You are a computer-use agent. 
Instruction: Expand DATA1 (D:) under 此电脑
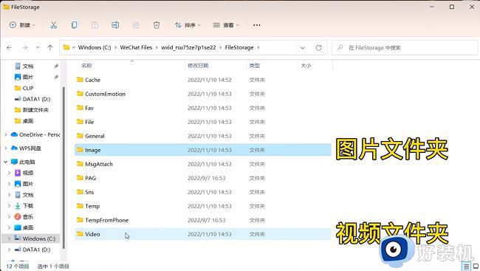pyautogui.click(x=9, y=250)
